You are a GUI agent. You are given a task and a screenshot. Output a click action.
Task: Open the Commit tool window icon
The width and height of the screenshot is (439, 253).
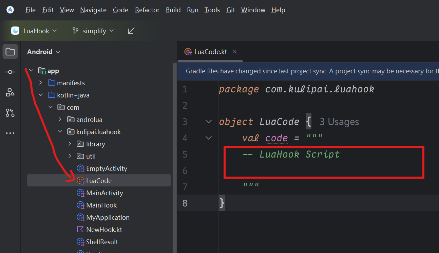pos(10,72)
